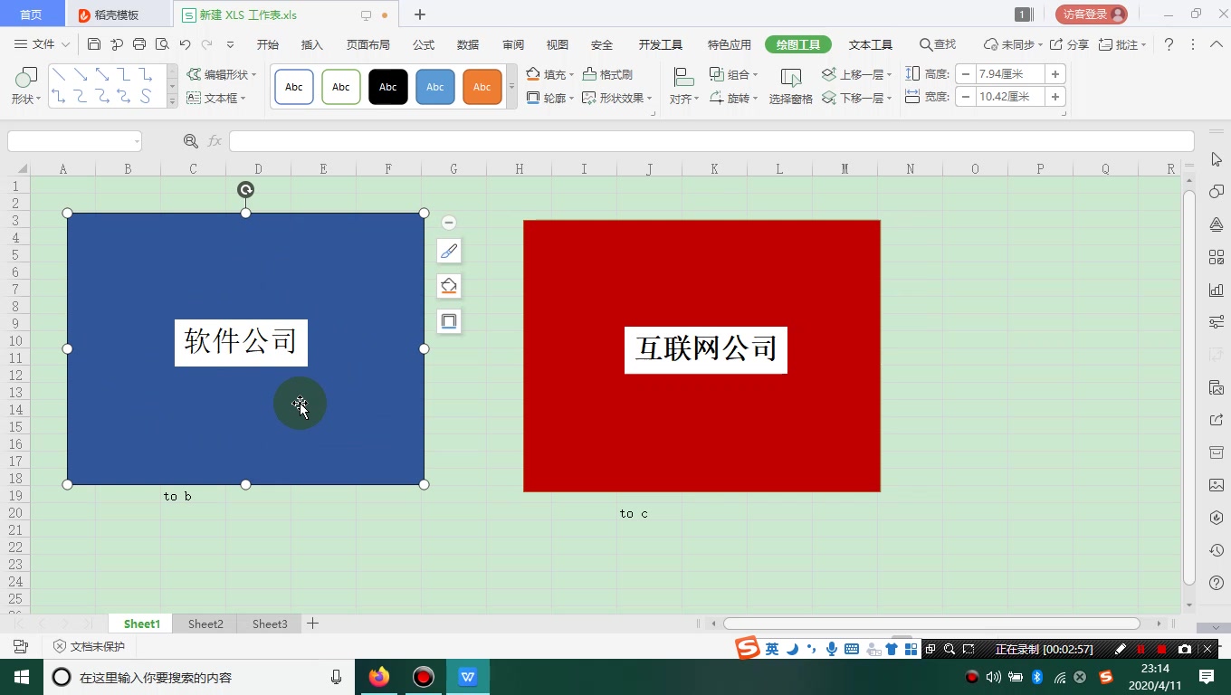Edit the 高度 height input field

coord(1010,74)
